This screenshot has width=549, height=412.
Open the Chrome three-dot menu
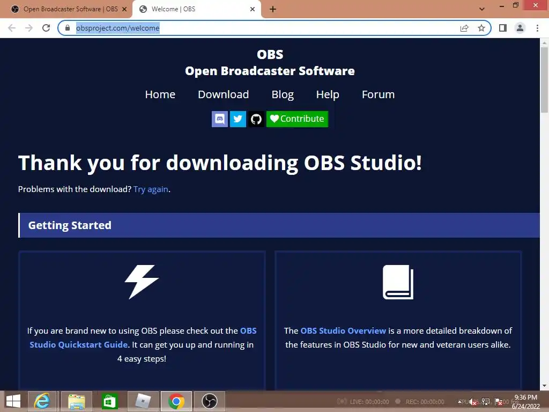pyautogui.click(x=537, y=28)
